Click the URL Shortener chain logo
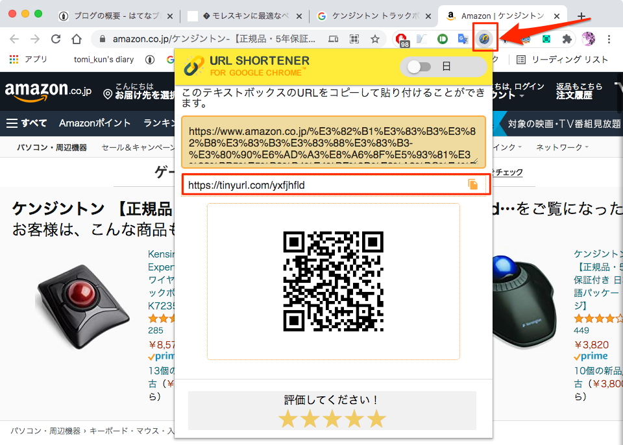Viewport: 623px width, 445px height. tap(194, 66)
